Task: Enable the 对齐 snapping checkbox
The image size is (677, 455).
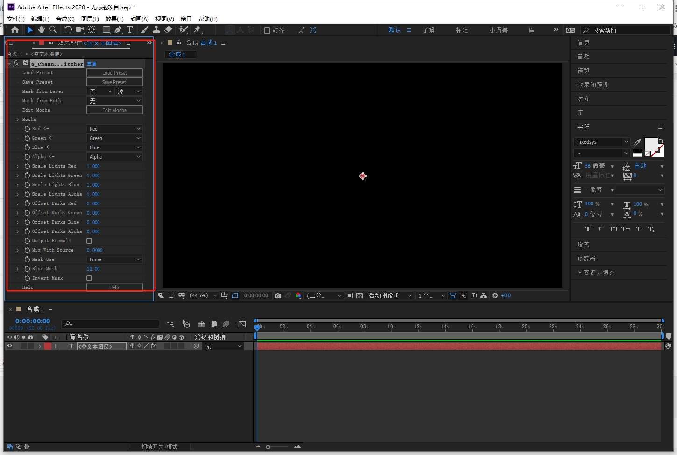Action: coord(267,30)
